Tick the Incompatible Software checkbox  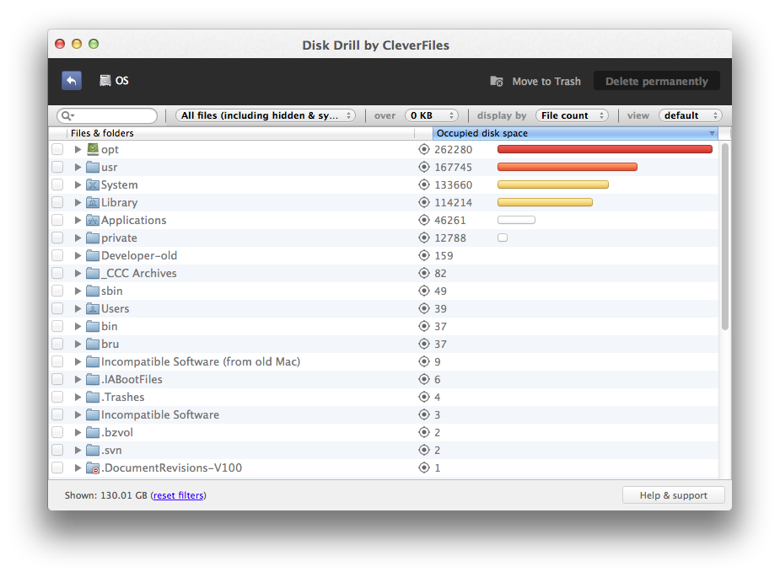(x=57, y=414)
